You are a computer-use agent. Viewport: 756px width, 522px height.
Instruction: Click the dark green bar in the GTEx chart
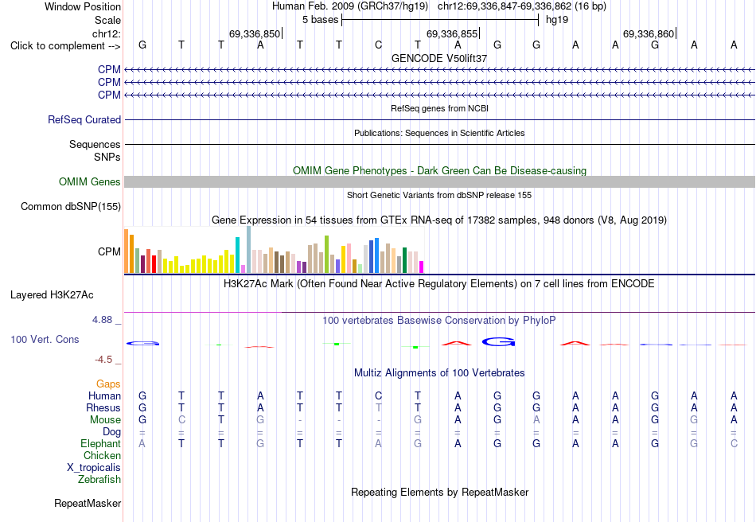[x=404, y=260]
